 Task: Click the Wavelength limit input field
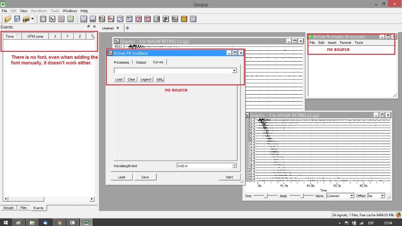coord(204,166)
